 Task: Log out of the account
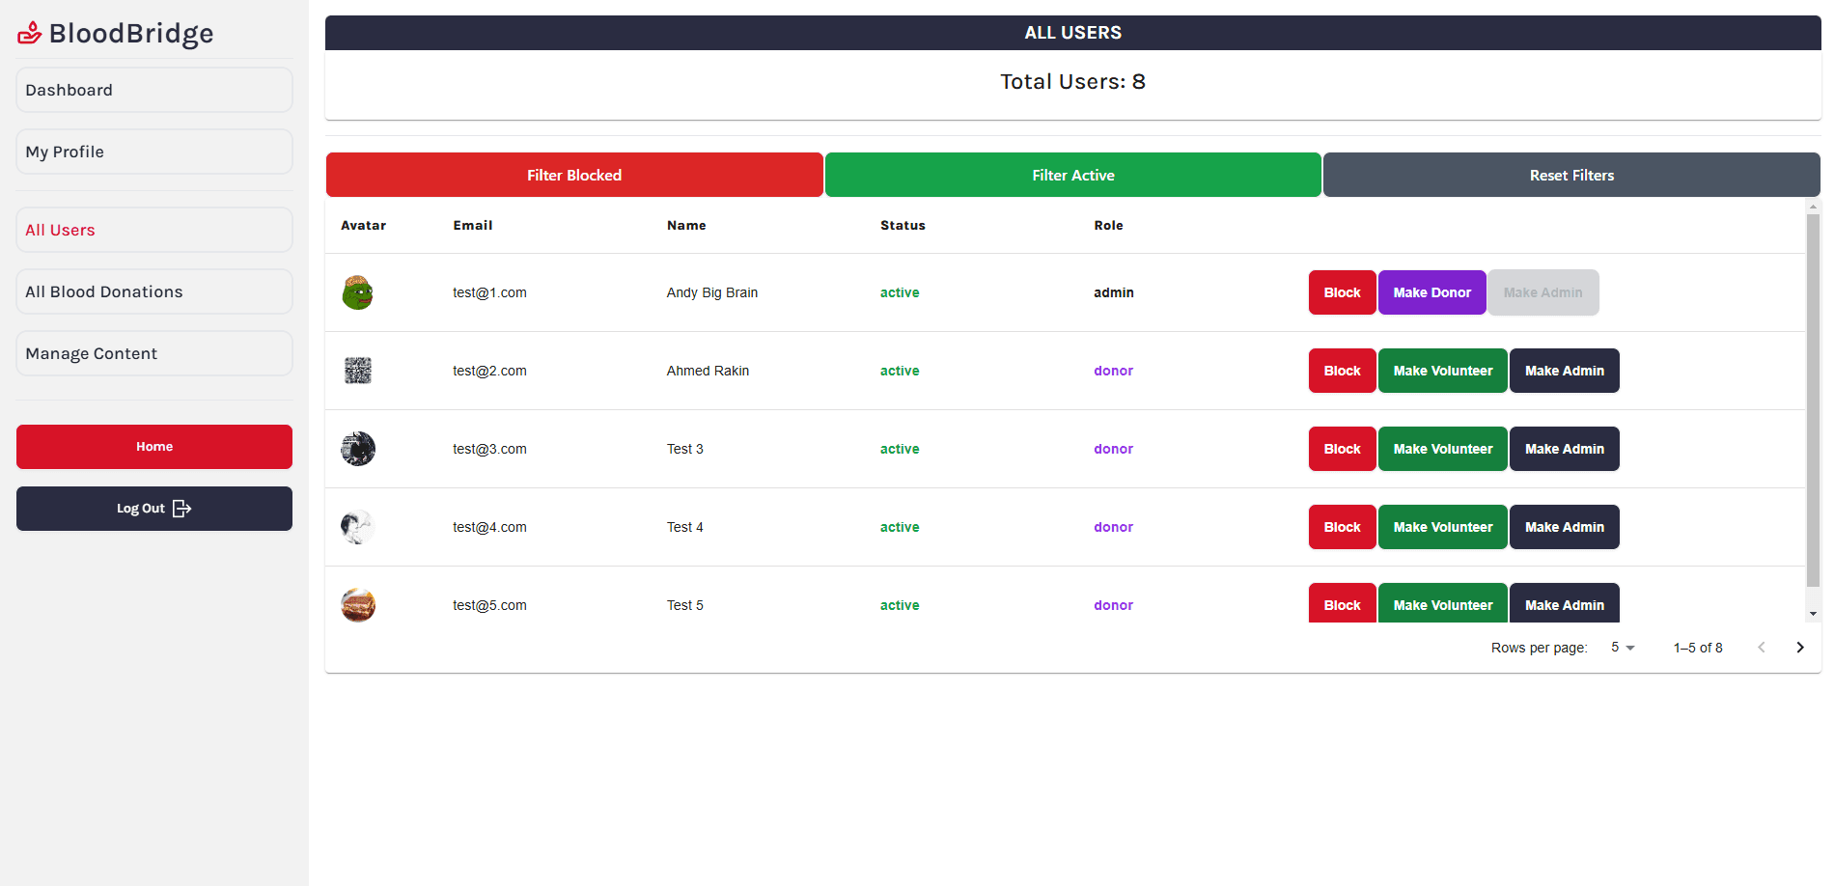154,509
